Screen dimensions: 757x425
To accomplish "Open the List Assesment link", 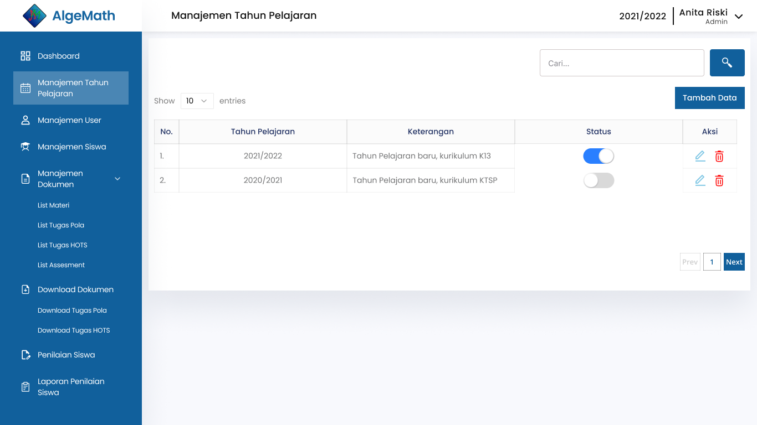I will pos(62,265).
